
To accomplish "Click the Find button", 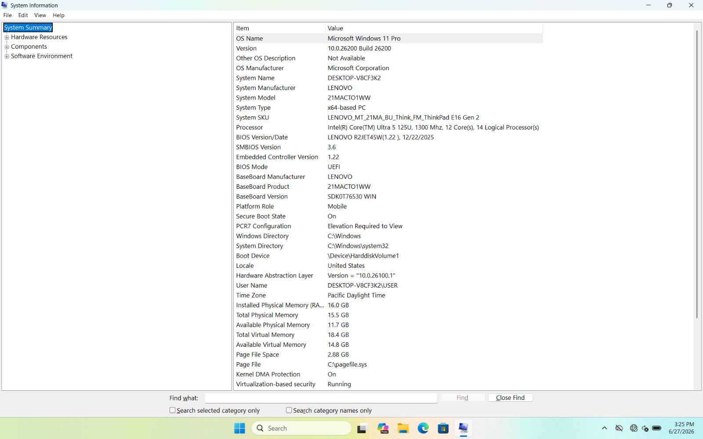I will coord(462,397).
